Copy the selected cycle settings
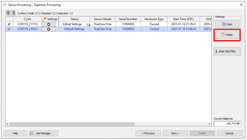247x140 pixels. [227, 24]
